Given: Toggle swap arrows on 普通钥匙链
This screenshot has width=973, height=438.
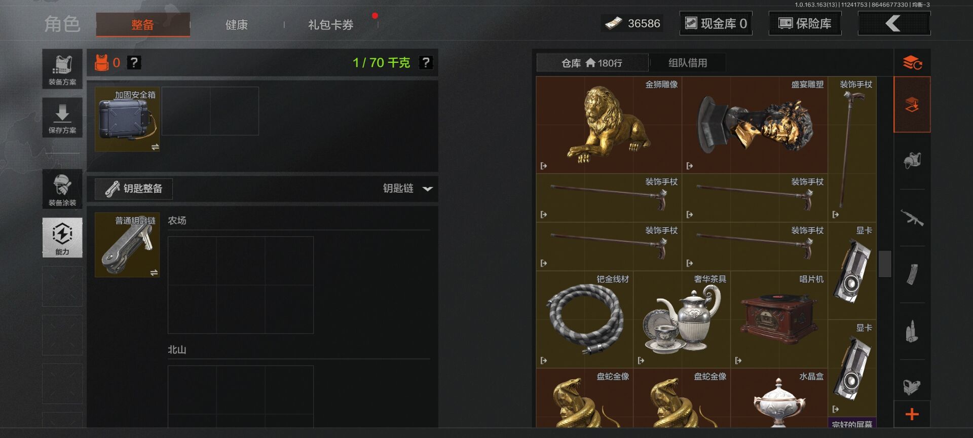Looking at the screenshot, I should [x=154, y=273].
